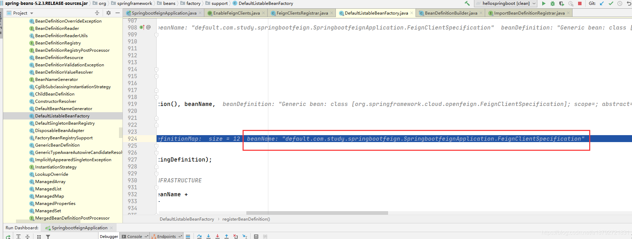Click registerBeanDefinition() in editor breadcrumb
Viewport: 632px width, 239px height.
tap(246, 219)
